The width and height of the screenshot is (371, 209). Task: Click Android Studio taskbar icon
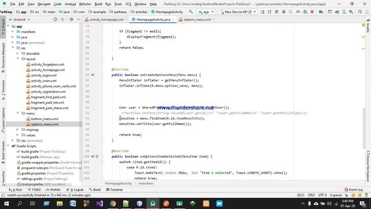click(x=153, y=204)
